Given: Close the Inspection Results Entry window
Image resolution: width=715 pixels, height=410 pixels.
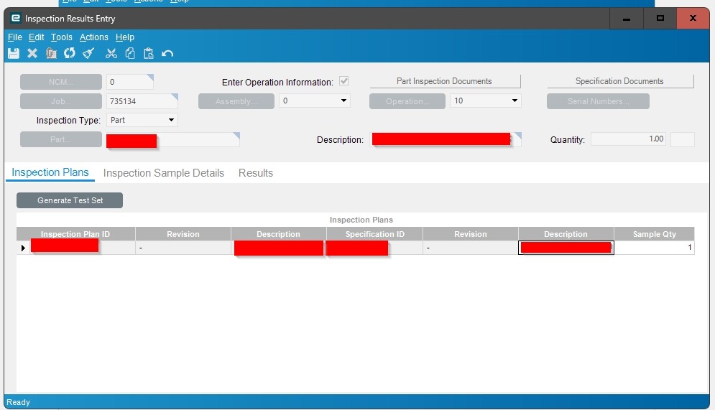Looking at the screenshot, I should click(693, 19).
